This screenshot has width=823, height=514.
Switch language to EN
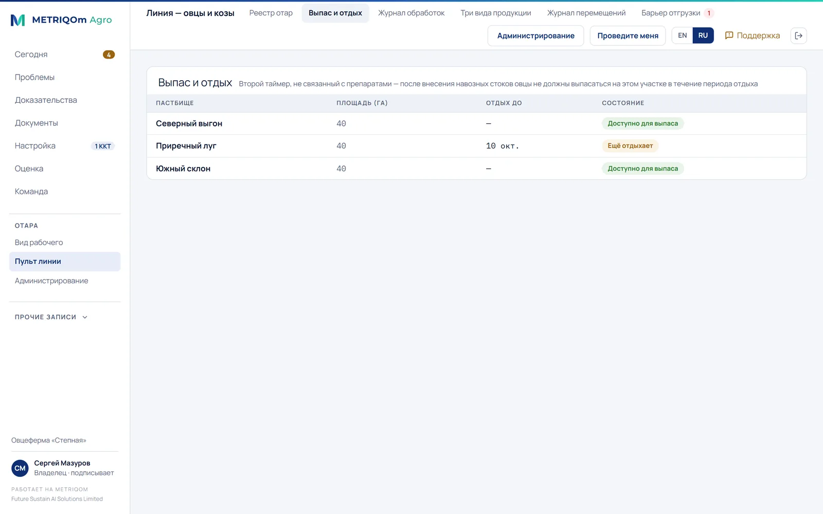682,35
